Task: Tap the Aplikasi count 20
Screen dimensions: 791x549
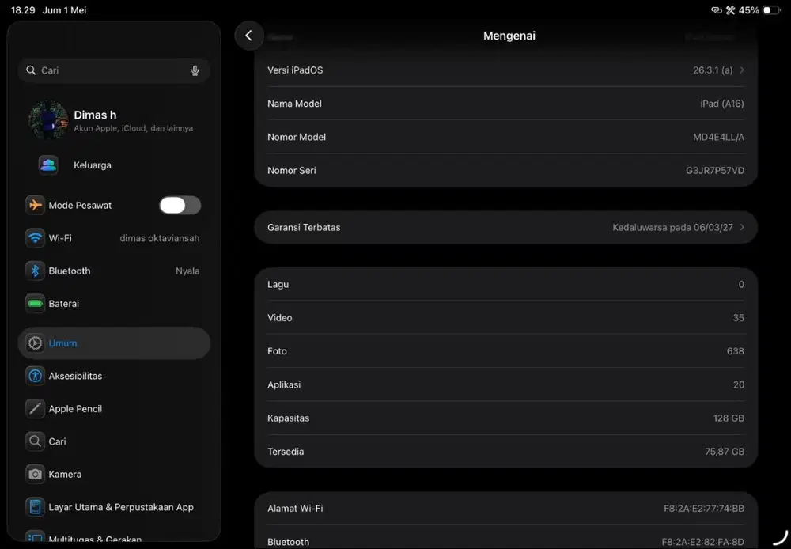Action: tap(739, 384)
